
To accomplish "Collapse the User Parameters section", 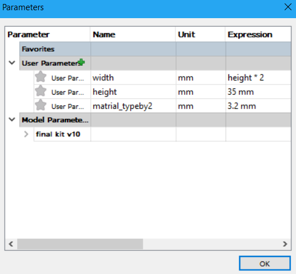I will [x=12, y=63].
